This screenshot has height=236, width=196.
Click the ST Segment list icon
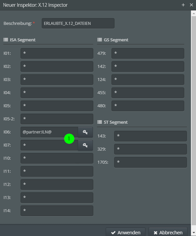point(99,122)
